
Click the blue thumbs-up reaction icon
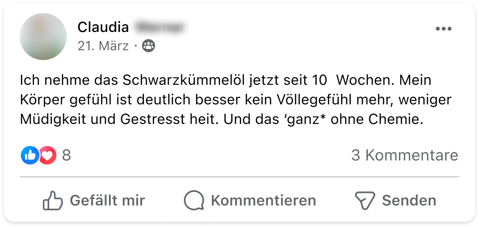click(x=30, y=155)
